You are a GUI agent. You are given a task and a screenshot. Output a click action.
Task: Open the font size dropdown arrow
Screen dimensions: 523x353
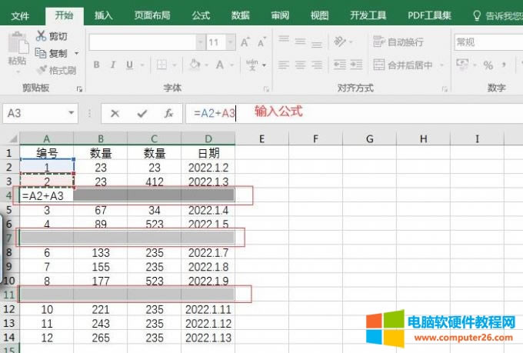point(230,42)
